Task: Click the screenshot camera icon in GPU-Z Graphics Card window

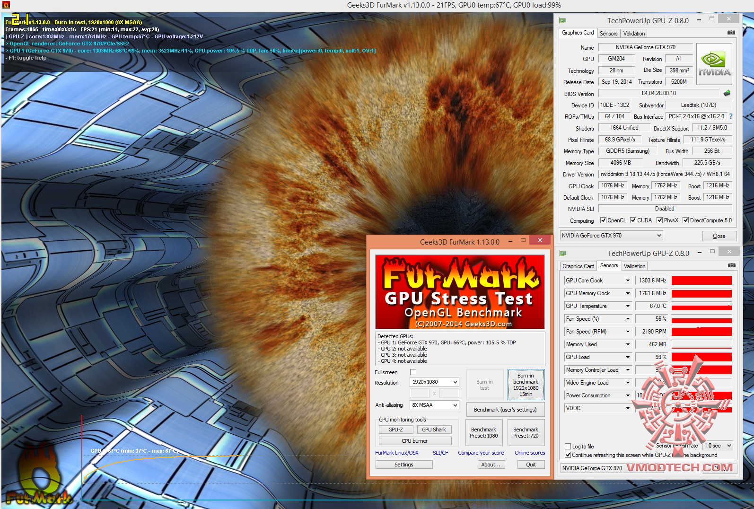Action: click(731, 33)
